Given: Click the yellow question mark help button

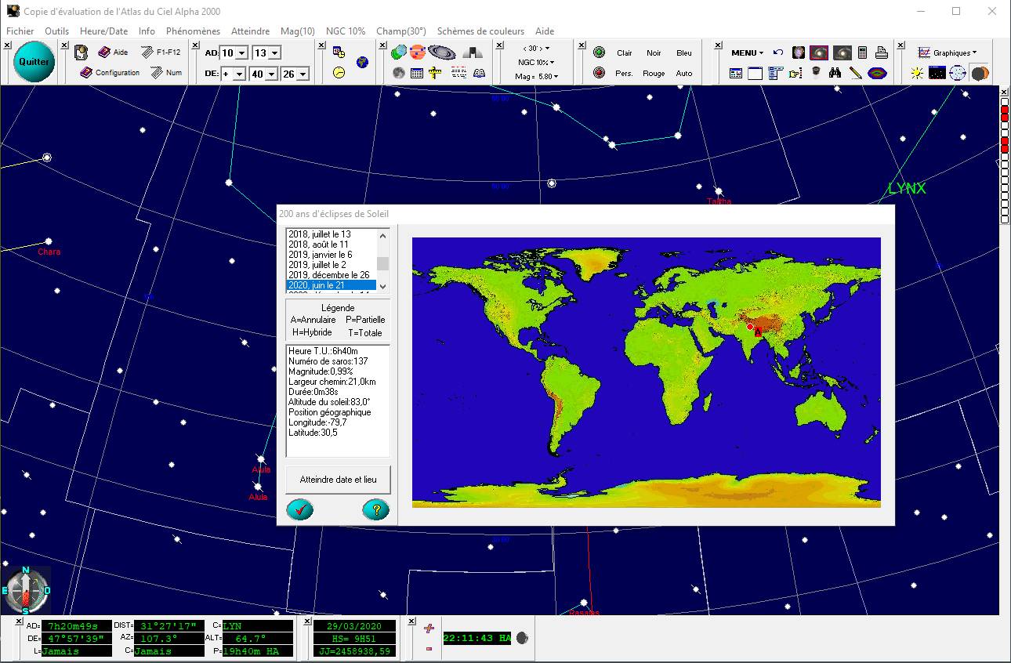Looking at the screenshot, I should (x=376, y=510).
